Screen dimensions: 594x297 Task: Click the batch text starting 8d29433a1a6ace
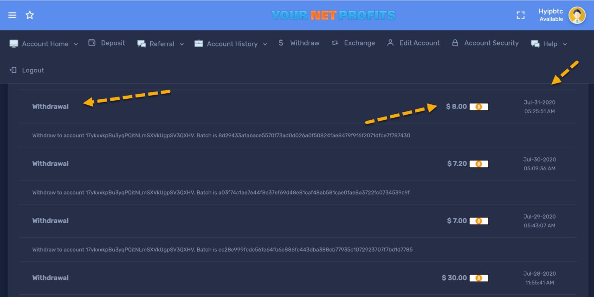314,136
